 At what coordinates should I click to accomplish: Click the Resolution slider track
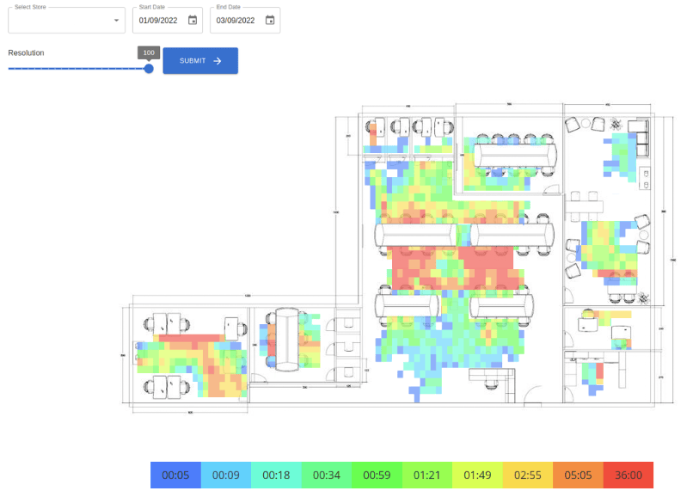(x=78, y=69)
